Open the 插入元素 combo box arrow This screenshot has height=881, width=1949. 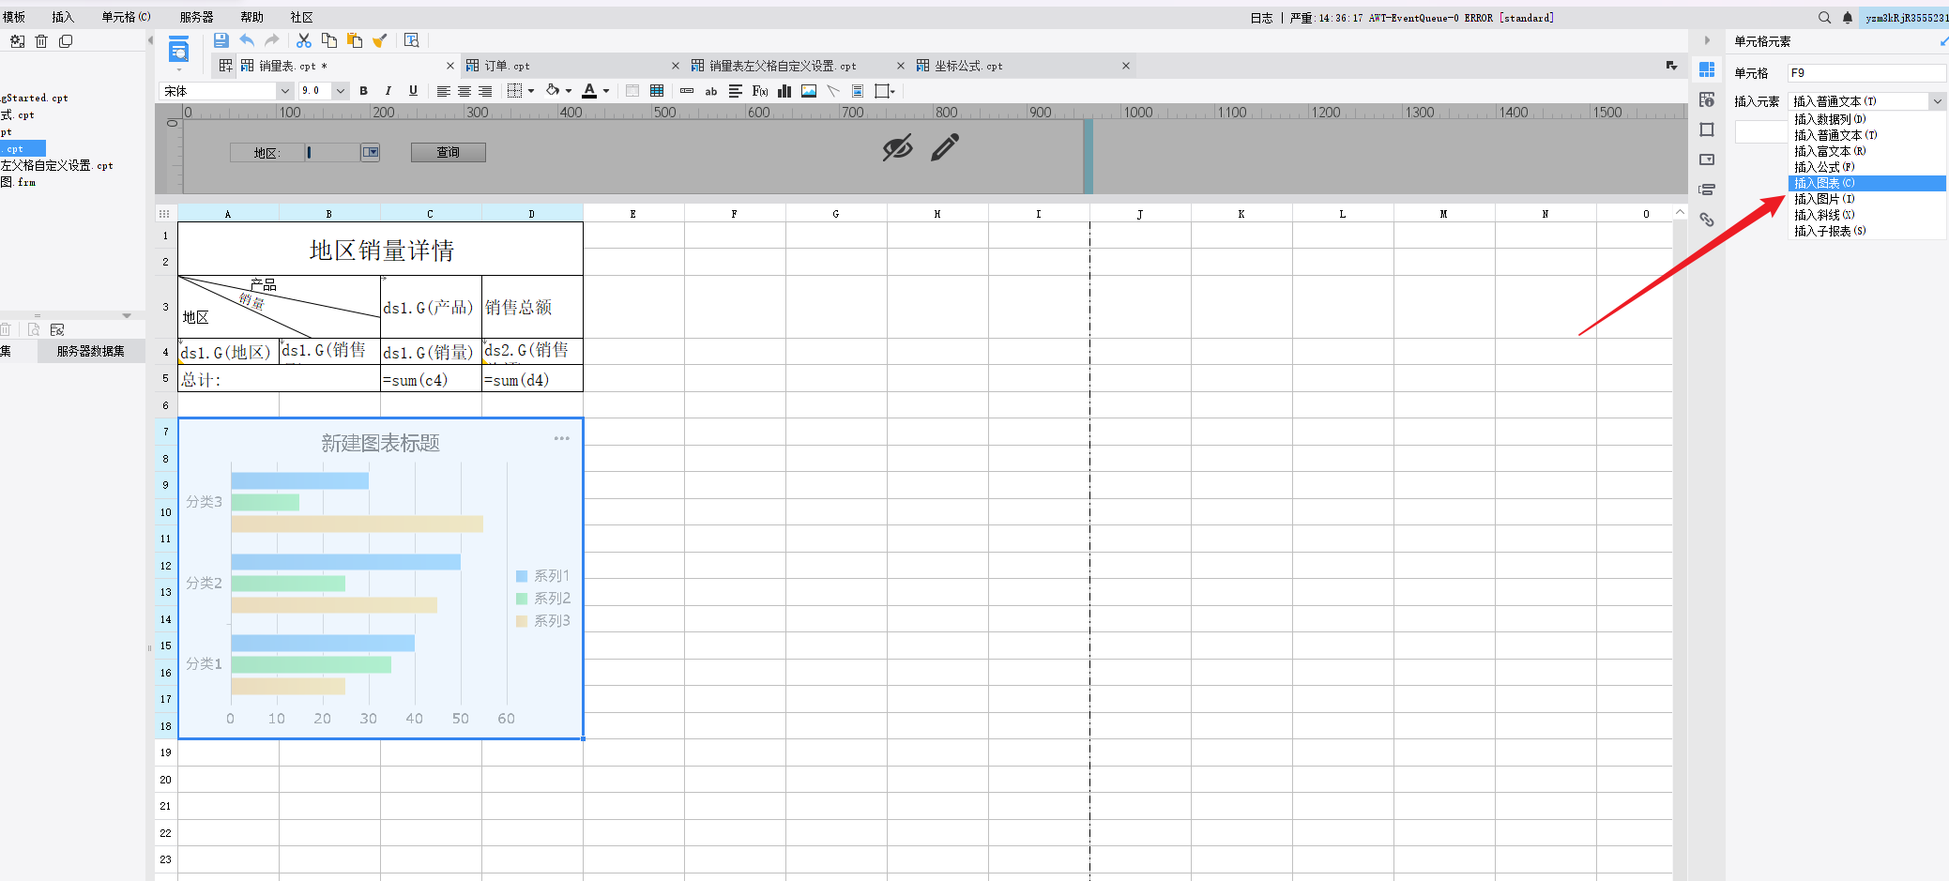[x=1937, y=101]
